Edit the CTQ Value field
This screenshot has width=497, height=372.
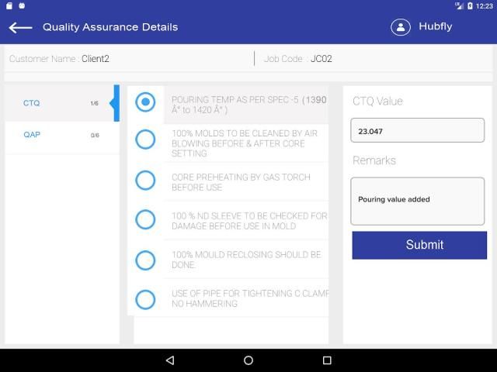pyautogui.click(x=417, y=131)
